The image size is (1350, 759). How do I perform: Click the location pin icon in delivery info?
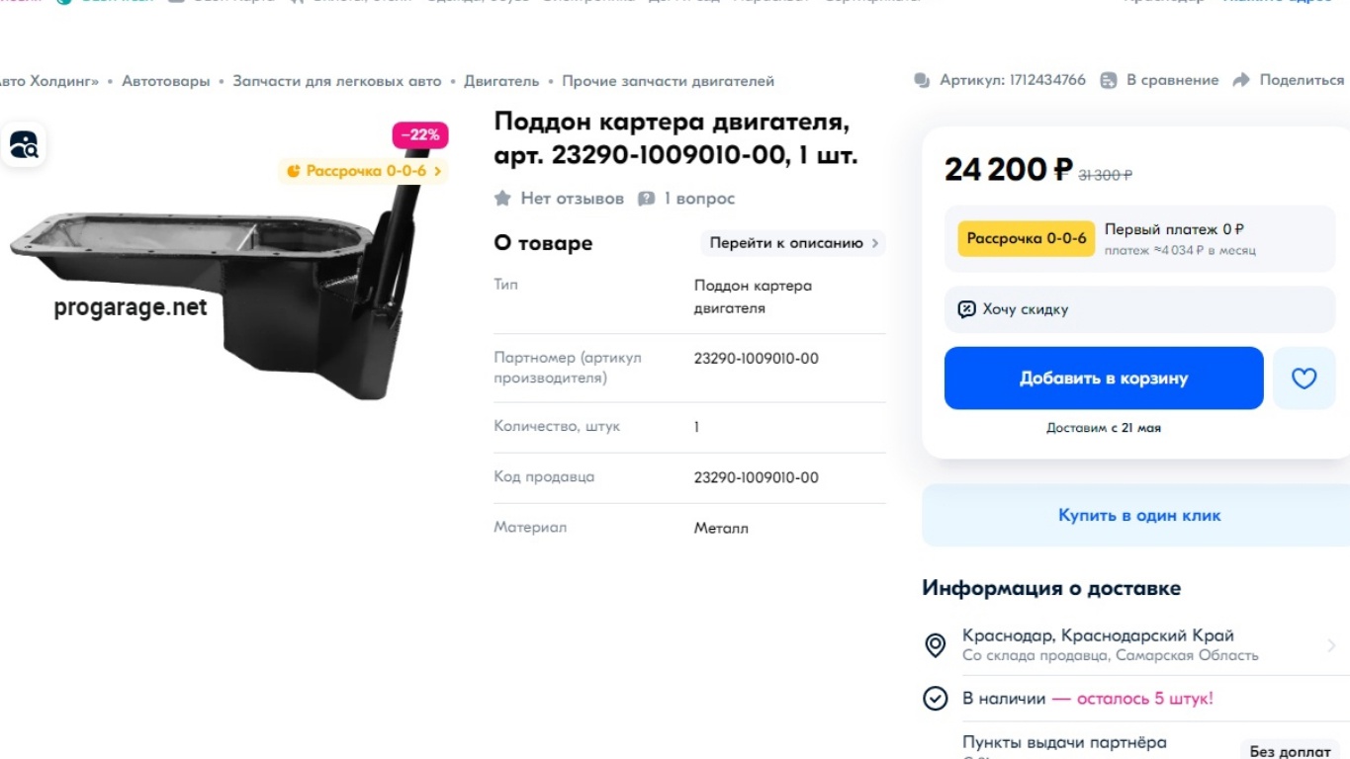(x=935, y=644)
